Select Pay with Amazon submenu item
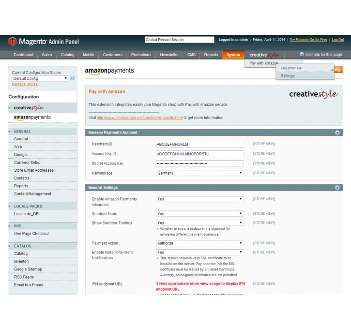 [x=264, y=63]
